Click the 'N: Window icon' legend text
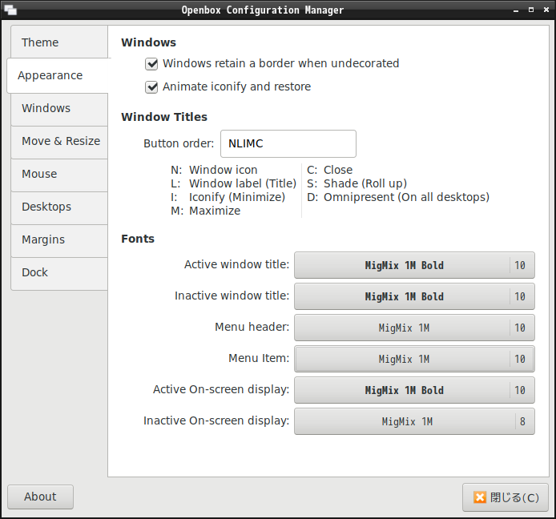Viewport: 556px width, 519px height. pos(214,170)
